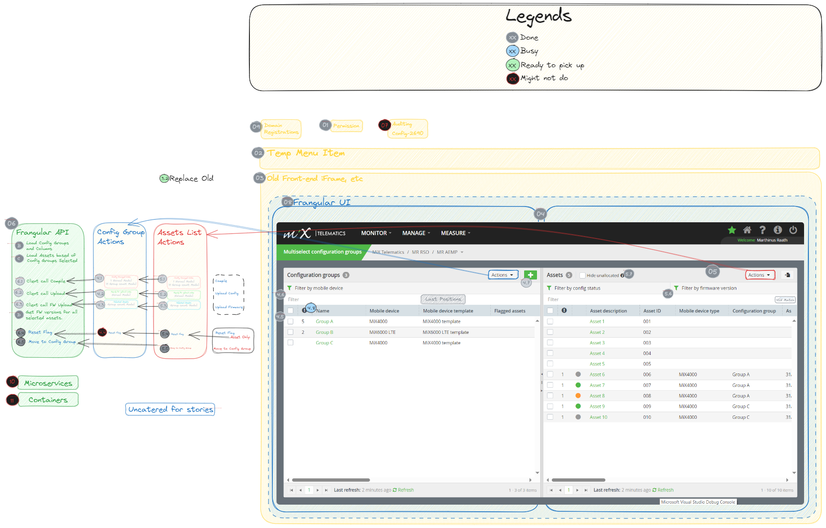Click the info icon next to Hide unallocated

[622, 276]
